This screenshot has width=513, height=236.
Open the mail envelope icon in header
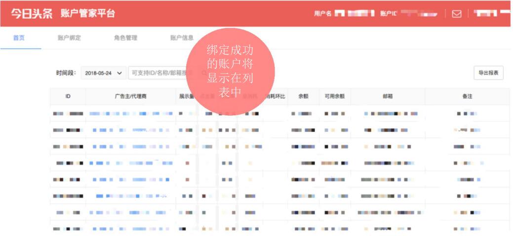coord(456,14)
